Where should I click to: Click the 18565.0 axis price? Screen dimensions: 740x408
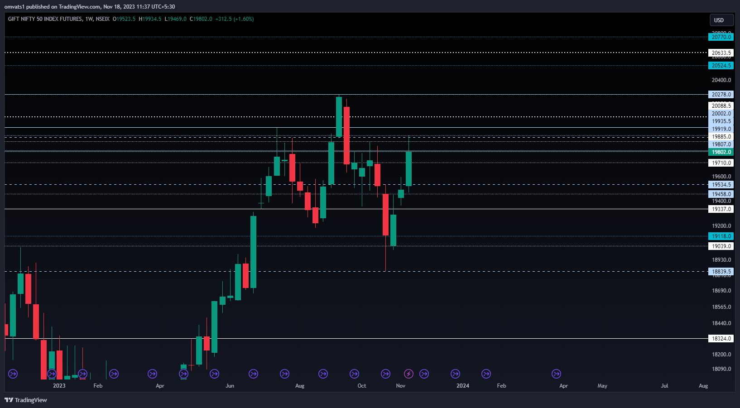(721, 307)
